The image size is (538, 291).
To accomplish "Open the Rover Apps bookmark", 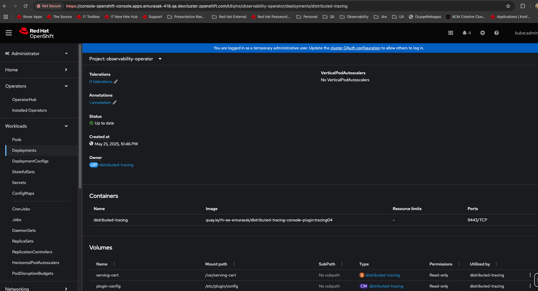I will point(29,17).
